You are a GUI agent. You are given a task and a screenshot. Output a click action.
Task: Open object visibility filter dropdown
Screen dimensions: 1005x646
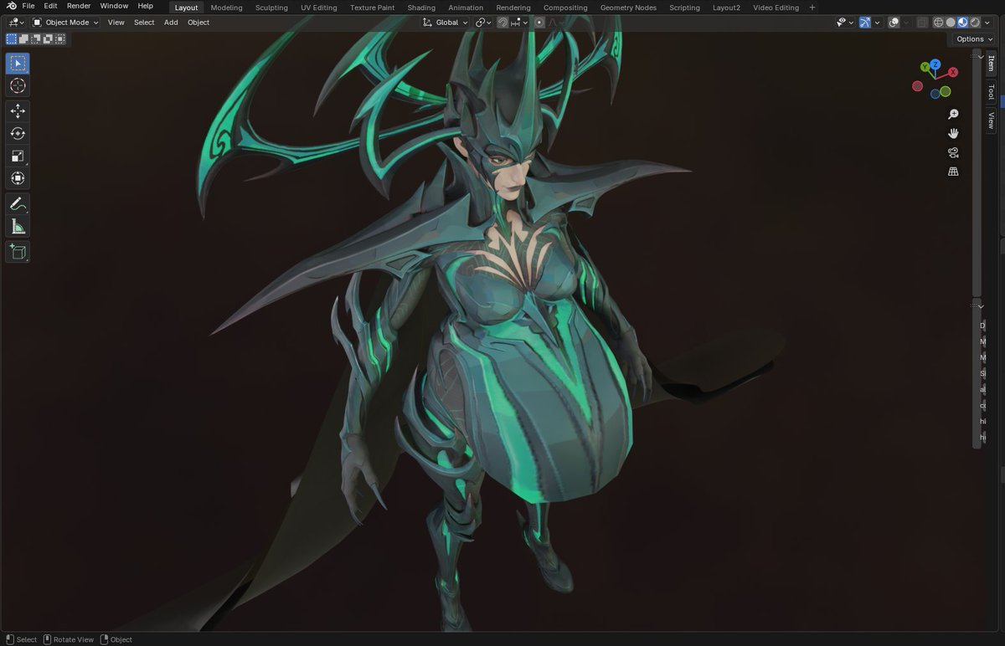[x=846, y=23]
